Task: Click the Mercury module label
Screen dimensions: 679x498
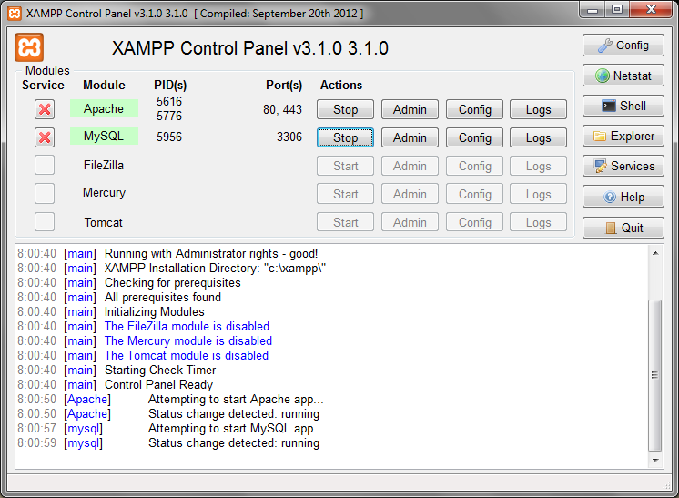Action: click(104, 193)
